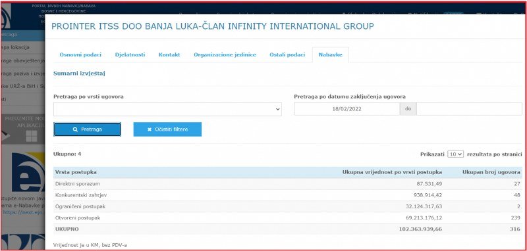The width and height of the screenshot is (527, 251).
Task: Click Ukupna vrijednost po vrsti postupka header
Action: coord(392,172)
